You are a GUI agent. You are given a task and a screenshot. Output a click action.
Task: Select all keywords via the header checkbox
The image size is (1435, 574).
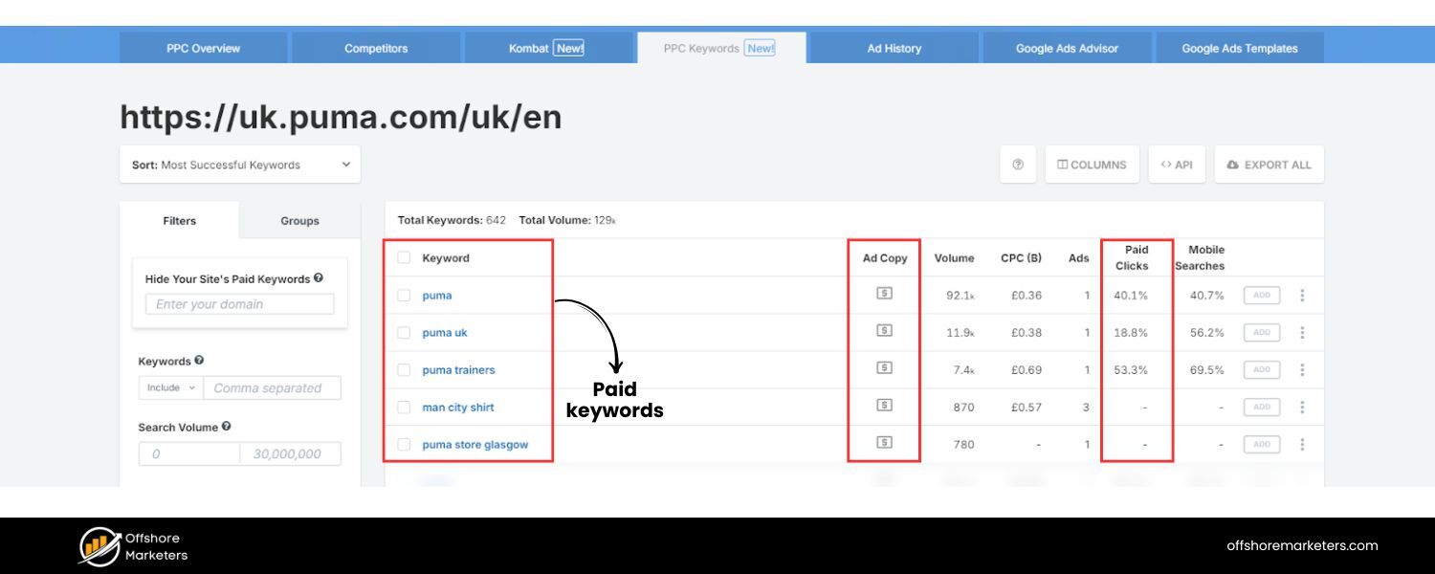click(x=404, y=256)
